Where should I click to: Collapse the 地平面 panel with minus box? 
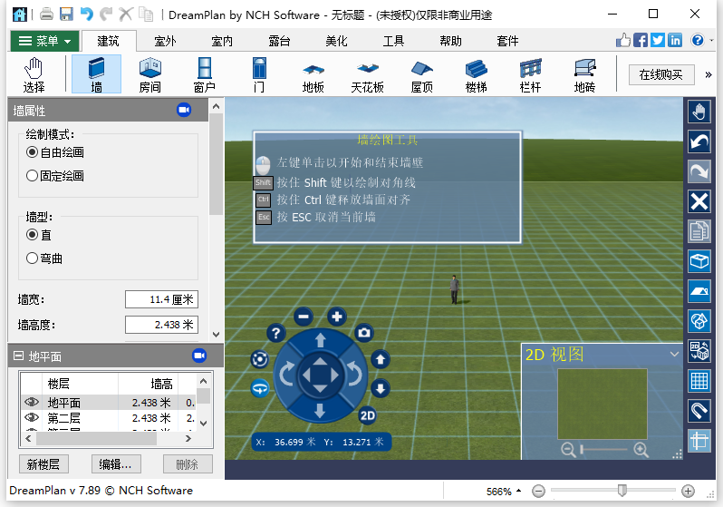pyautogui.click(x=18, y=356)
